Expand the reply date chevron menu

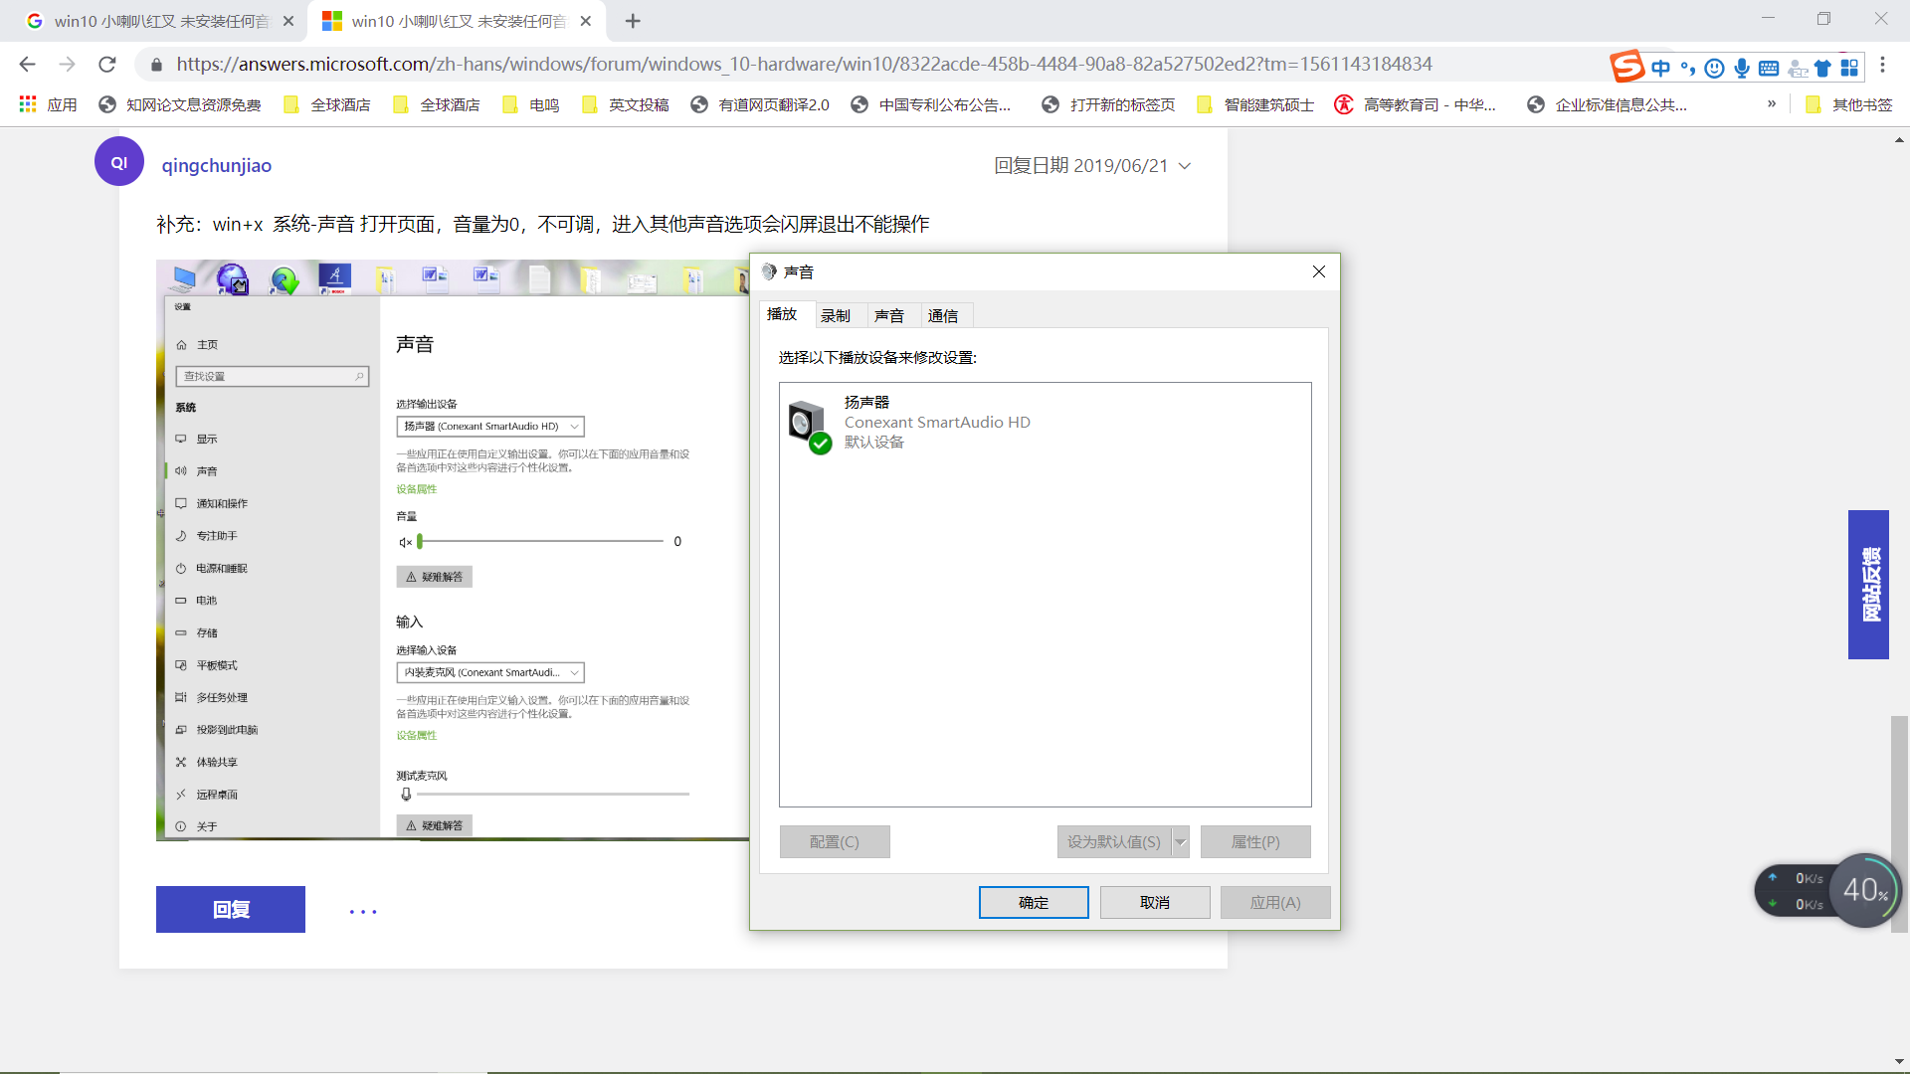pyautogui.click(x=1185, y=166)
